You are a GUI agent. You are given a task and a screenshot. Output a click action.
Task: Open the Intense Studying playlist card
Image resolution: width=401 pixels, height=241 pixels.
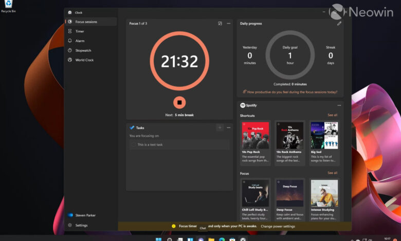click(x=324, y=199)
